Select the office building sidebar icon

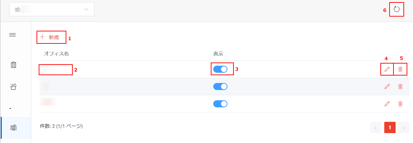(14, 128)
